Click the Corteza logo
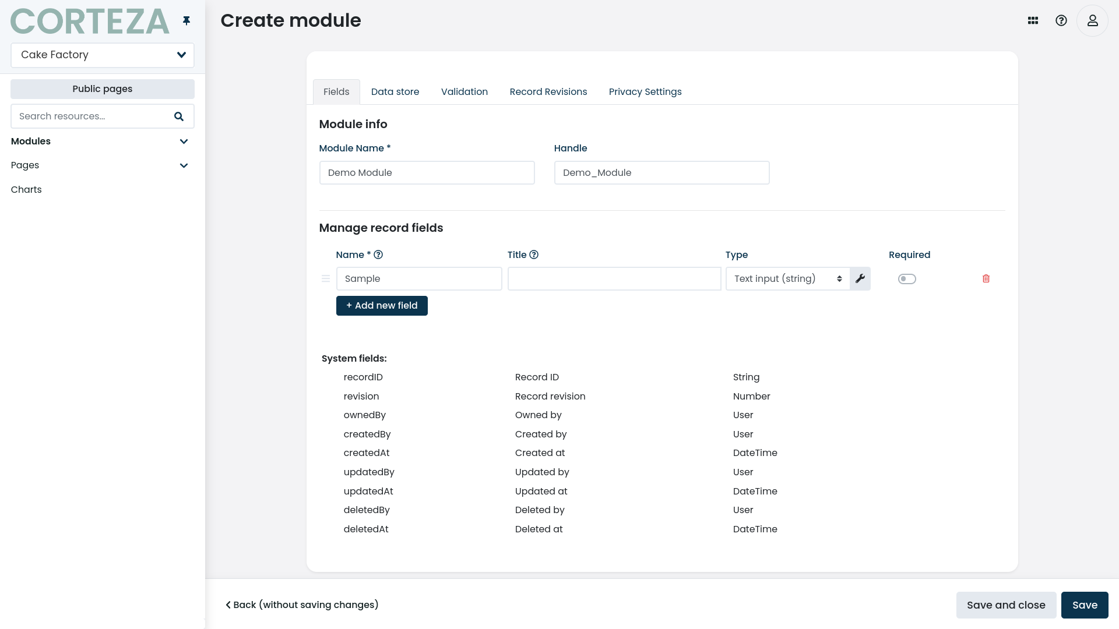This screenshot has width=1119, height=629. point(90,22)
